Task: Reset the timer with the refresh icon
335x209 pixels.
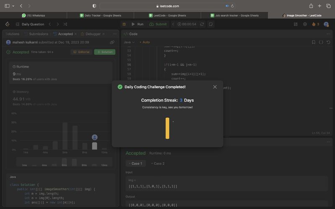Action: pyautogui.click(x=202, y=24)
